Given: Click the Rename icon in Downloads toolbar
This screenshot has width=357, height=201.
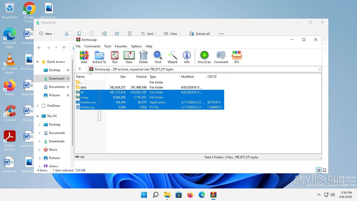Looking at the screenshot, I should click(x=104, y=33).
